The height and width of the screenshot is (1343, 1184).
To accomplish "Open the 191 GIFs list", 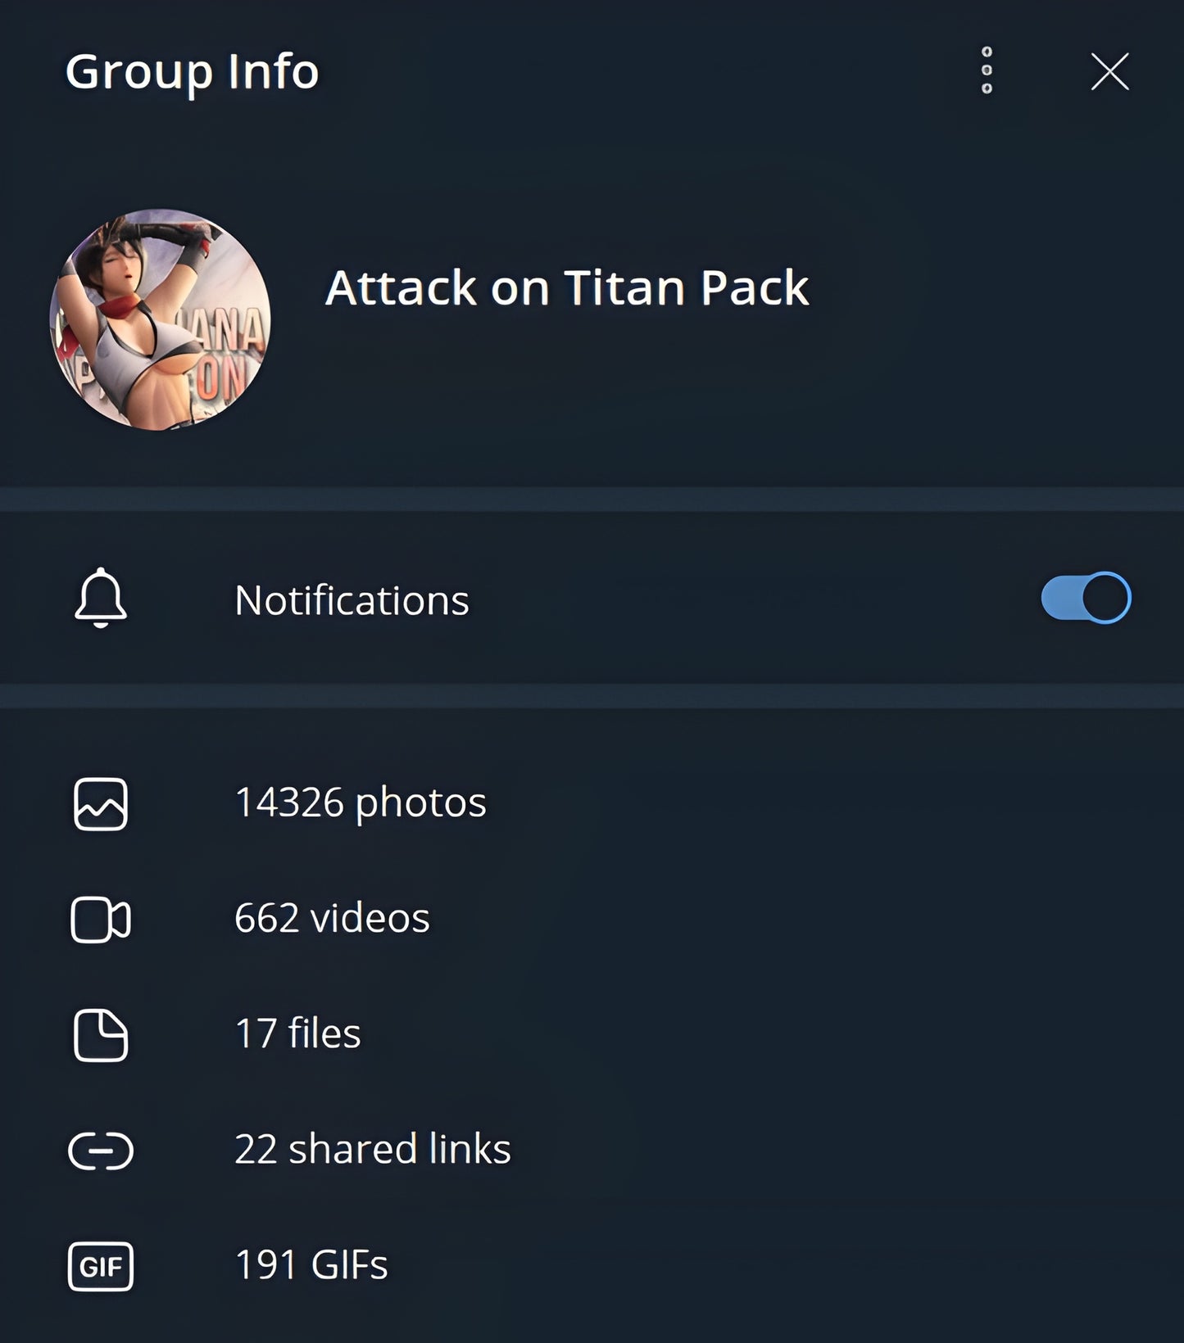I will (311, 1265).
